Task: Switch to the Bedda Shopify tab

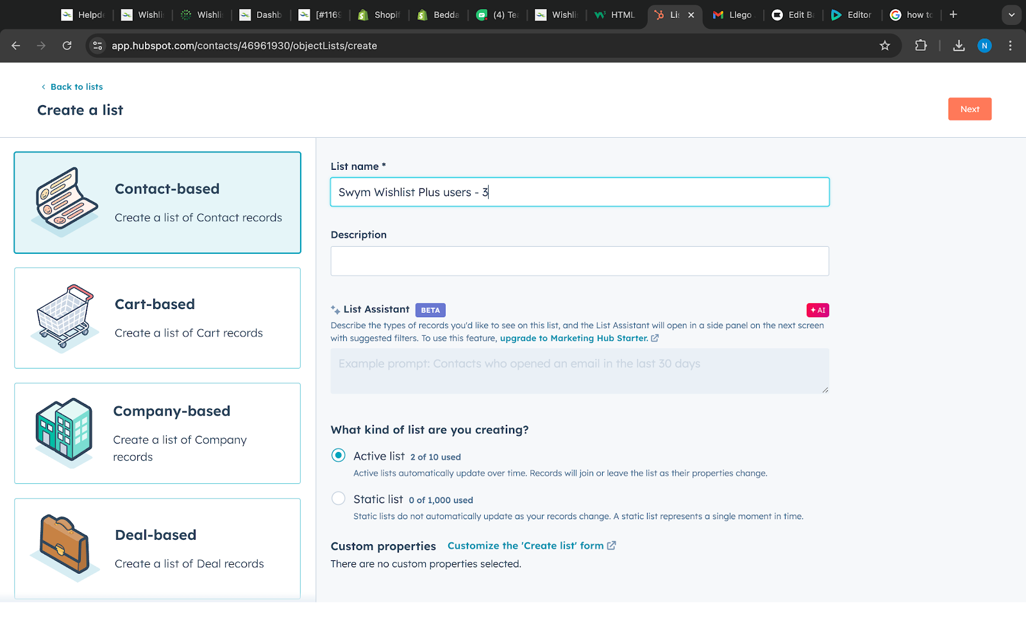Action: click(439, 15)
